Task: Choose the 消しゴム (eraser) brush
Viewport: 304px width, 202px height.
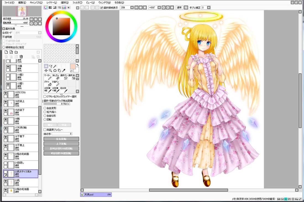Action: point(56,77)
